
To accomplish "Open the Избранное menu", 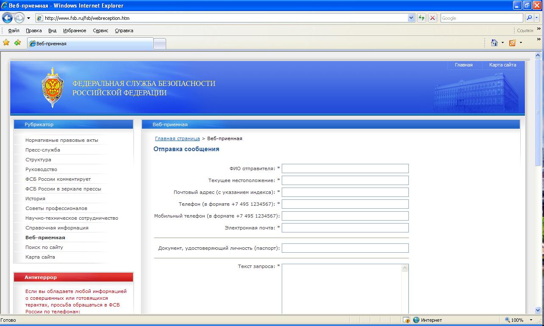I will pos(75,30).
